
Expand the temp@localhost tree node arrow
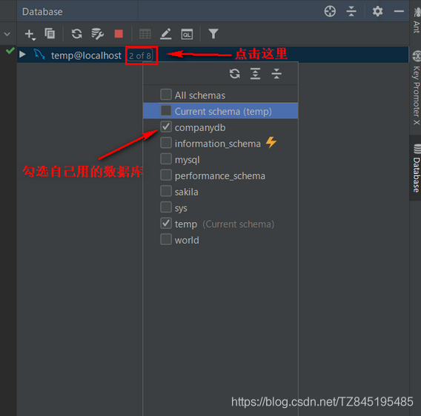22,55
